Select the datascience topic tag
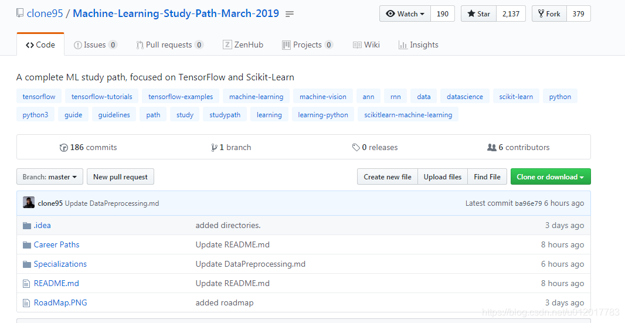 465,97
